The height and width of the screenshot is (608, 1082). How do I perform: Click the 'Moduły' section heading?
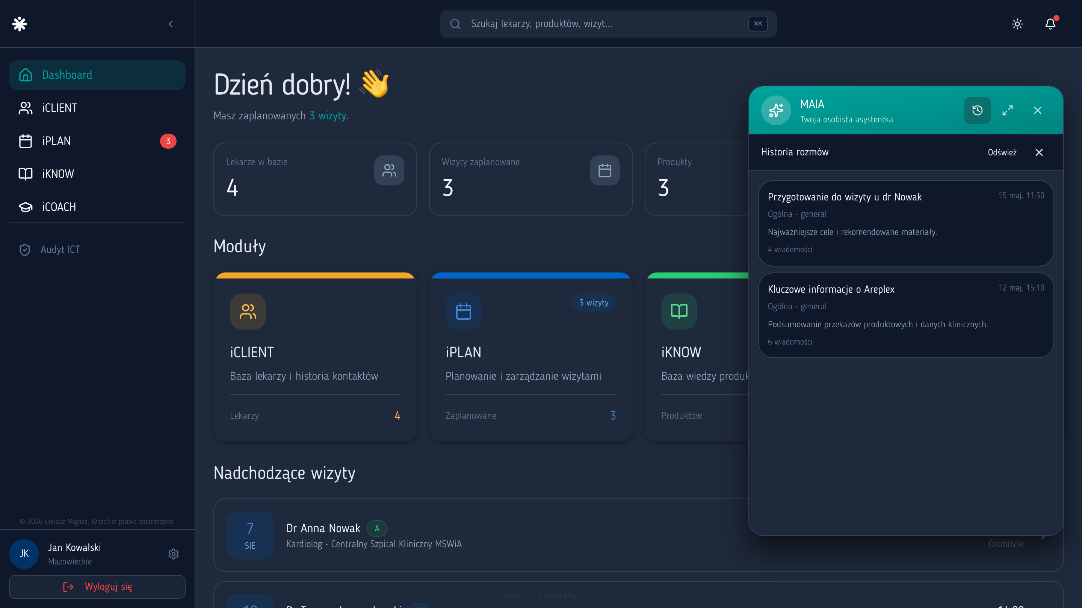(x=240, y=247)
